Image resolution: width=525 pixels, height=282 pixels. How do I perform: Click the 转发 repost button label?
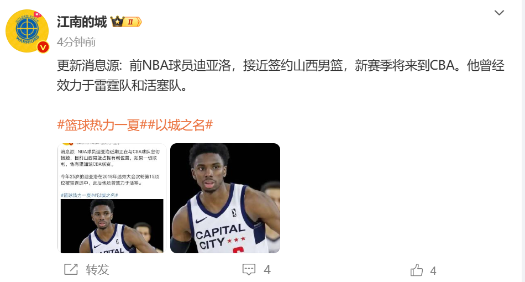coord(97,270)
